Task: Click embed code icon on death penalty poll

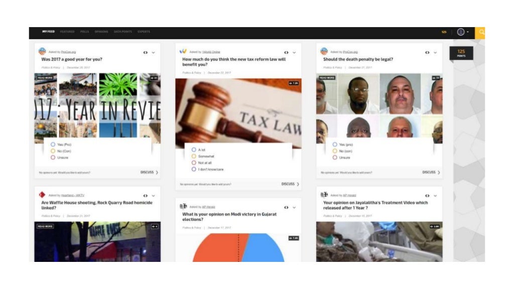Action: tap(427, 52)
